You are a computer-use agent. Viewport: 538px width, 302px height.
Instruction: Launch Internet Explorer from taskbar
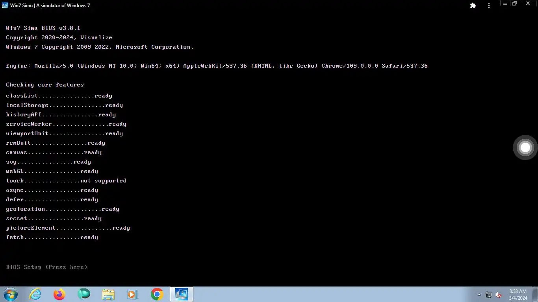click(x=35, y=294)
